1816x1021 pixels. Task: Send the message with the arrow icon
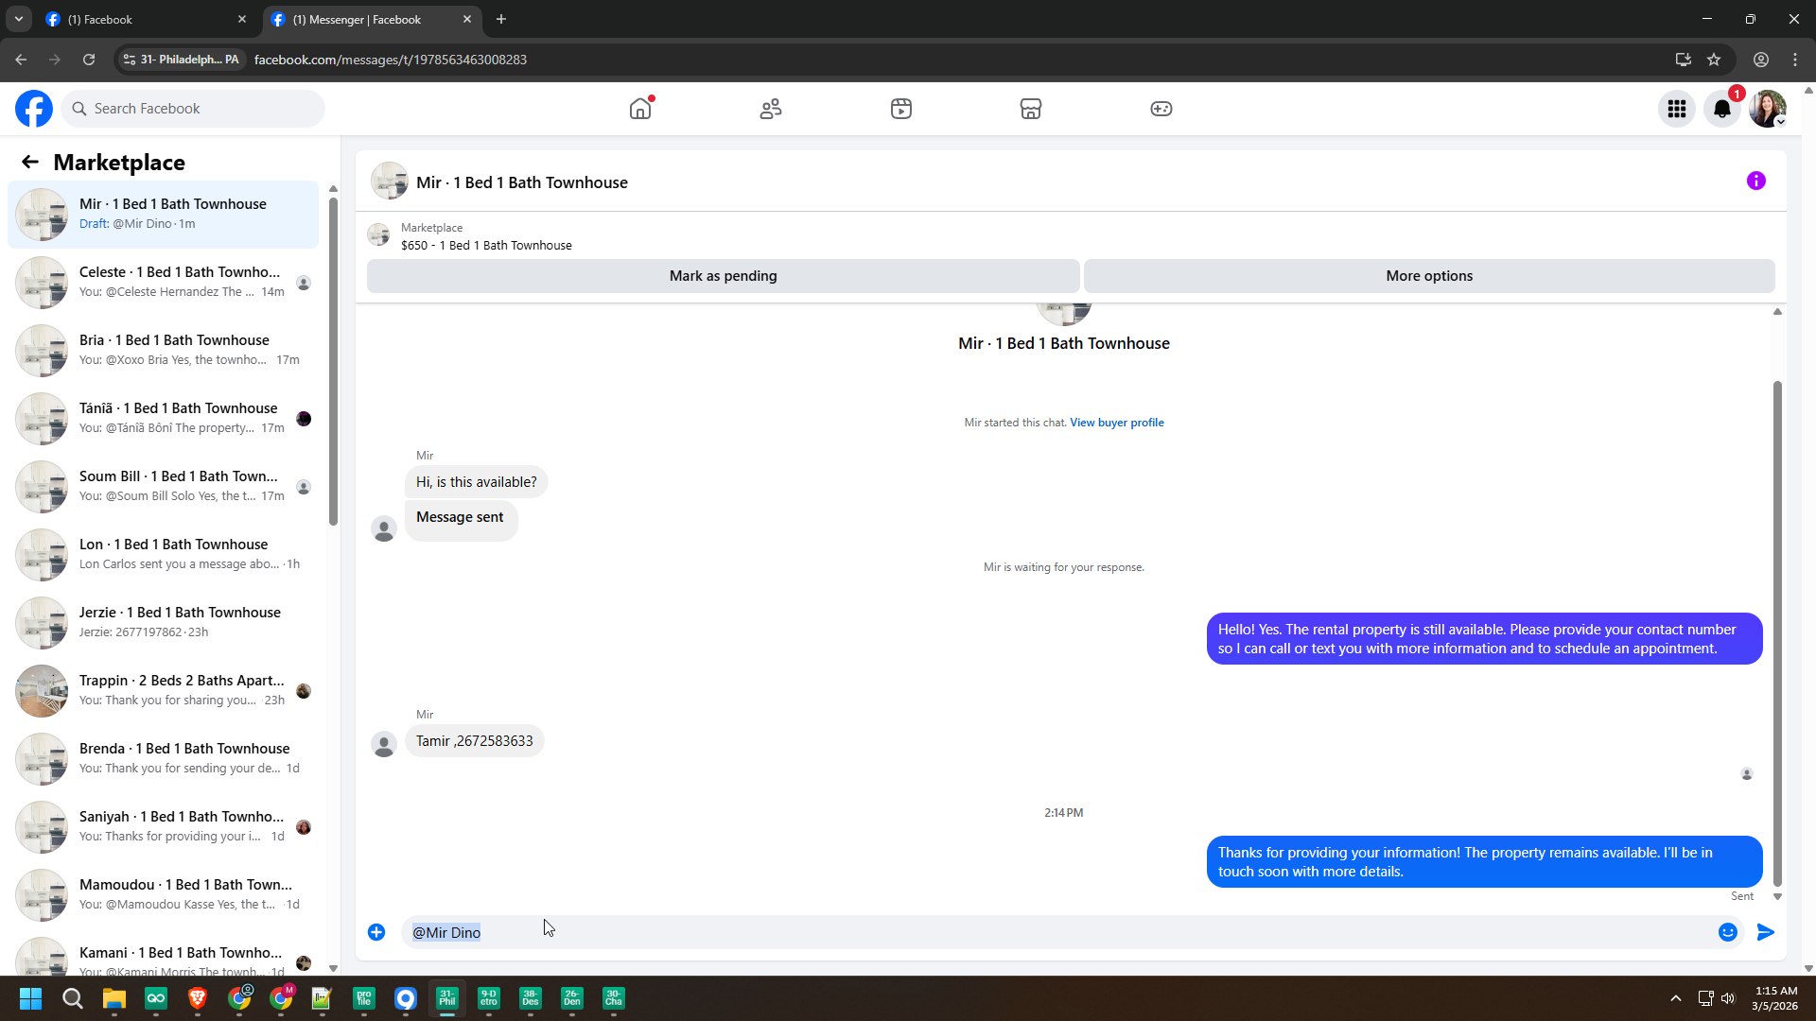pos(1766,932)
